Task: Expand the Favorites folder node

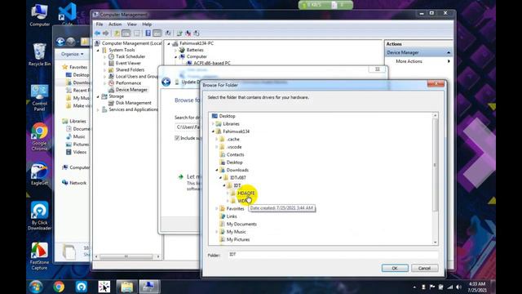Action: [217, 209]
